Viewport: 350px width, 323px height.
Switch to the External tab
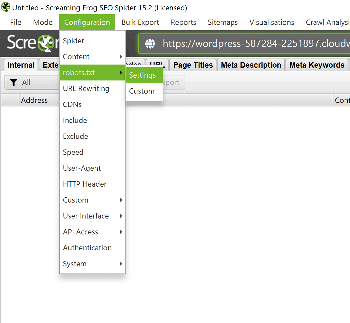(50, 65)
